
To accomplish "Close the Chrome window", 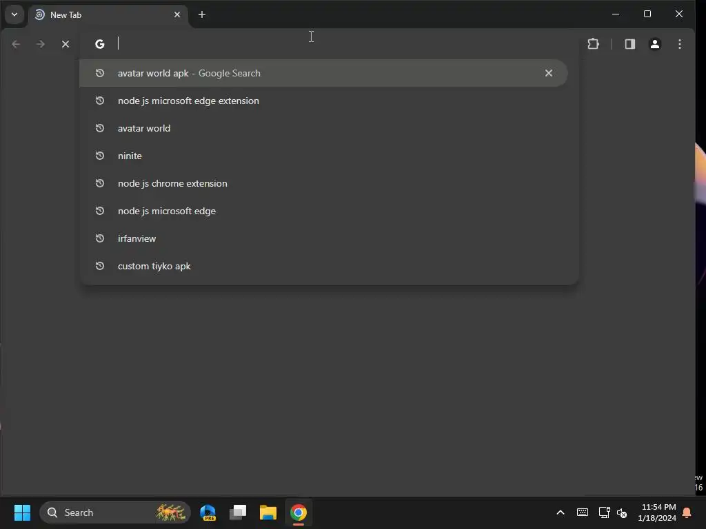I will 679,14.
